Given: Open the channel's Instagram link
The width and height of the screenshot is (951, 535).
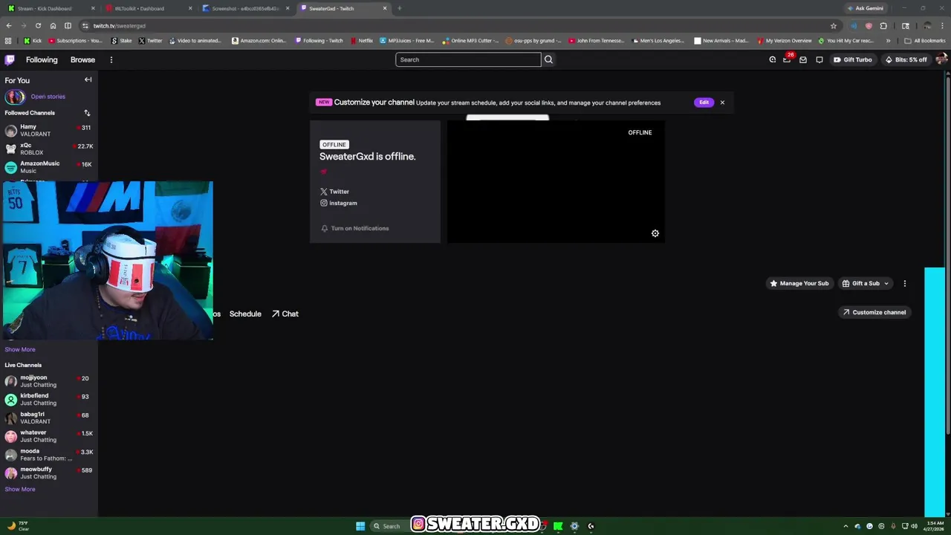Looking at the screenshot, I should (x=339, y=203).
